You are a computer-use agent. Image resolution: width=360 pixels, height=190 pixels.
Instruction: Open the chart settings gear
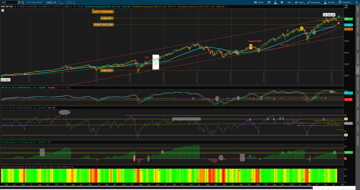282,2
